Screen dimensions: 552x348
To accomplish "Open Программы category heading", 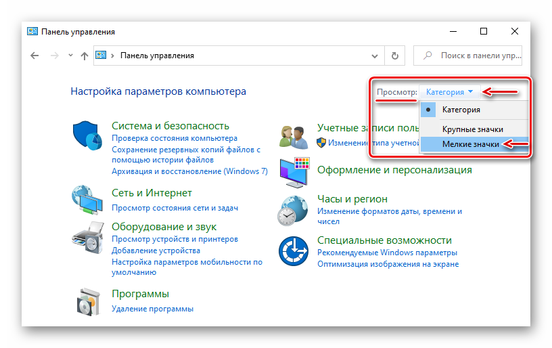I will 140,294.
